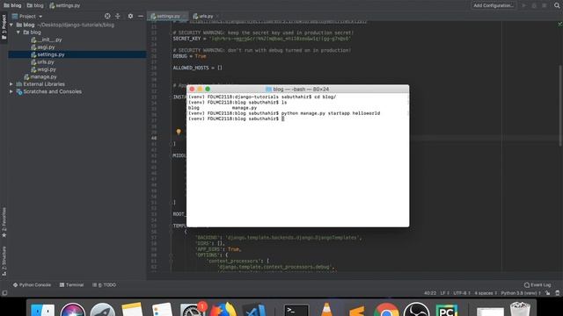This screenshot has width=563, height=316.
Task: Open Launchpad rocket icon in Dock
Action: pyautogui.click(x=102, y=310)
